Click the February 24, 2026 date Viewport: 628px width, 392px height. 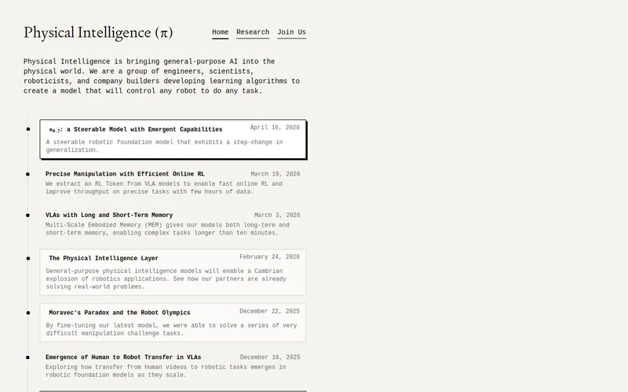pos(269,257)
